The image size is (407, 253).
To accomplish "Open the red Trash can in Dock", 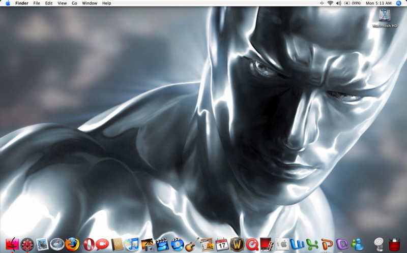I will coord(394,244).
